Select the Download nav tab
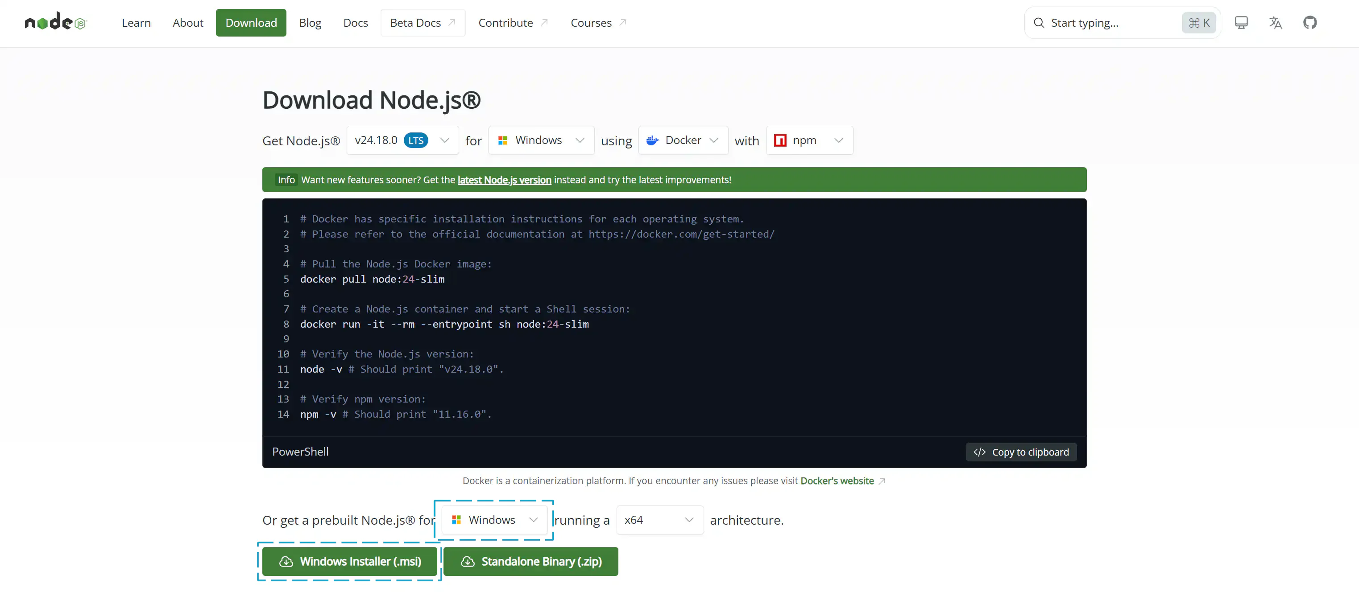 [x=251, y=23]
